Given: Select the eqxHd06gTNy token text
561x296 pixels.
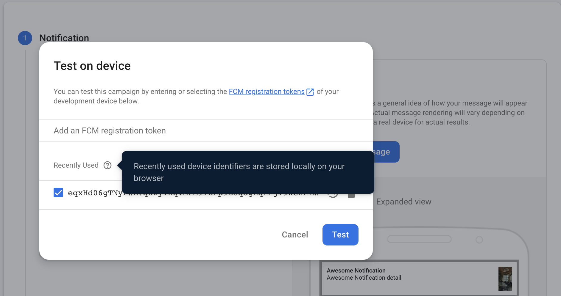Looking at the screenshot, I should click(95, 193).
